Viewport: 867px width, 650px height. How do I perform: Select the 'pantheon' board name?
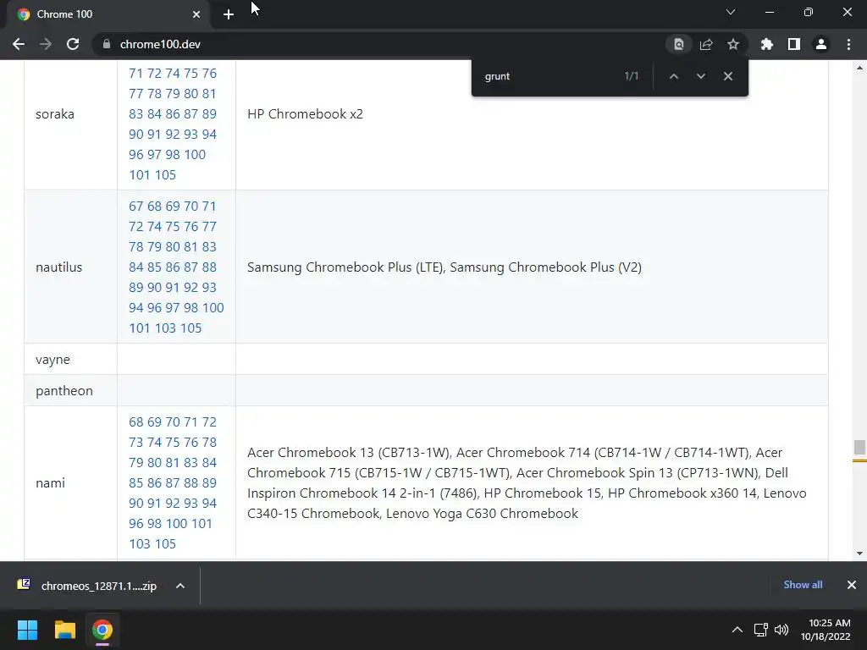[x=64, y=391]
